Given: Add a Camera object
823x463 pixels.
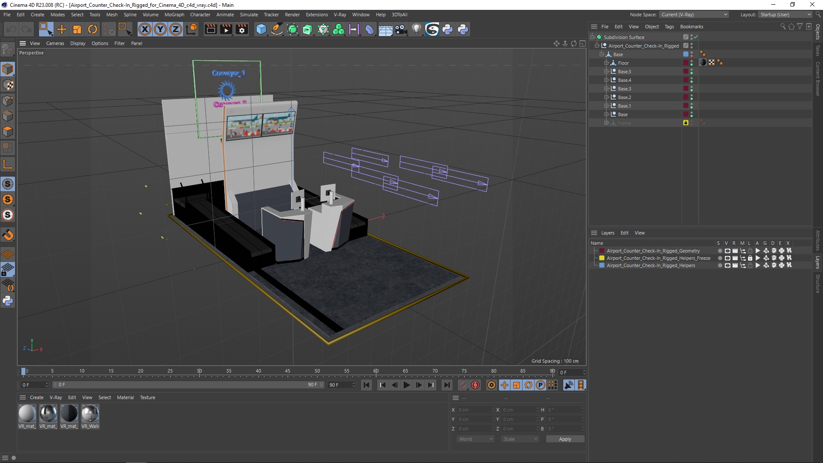Looking at the screenshot, I should 401,29.
